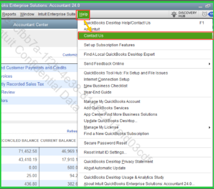214x189 pixels.
Task: Open the Intuit Enterprise Suite menu
Action: (x=57, y=14)
